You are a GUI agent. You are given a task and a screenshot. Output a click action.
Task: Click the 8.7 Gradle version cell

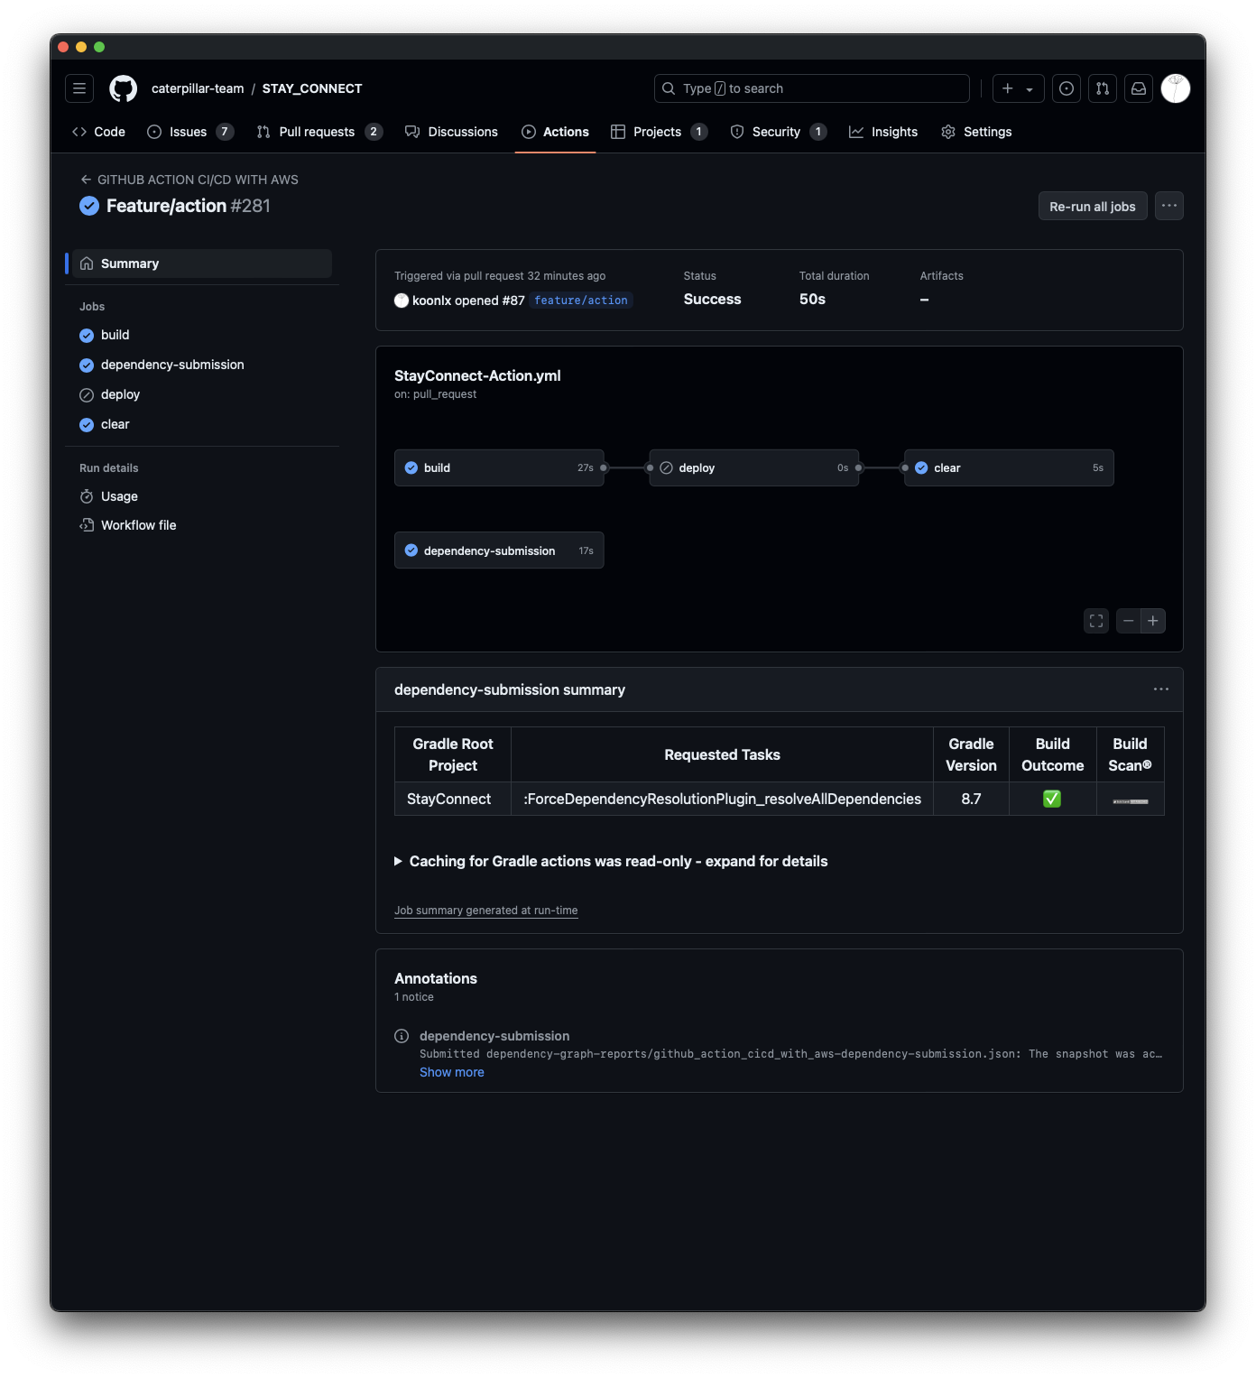pyautogui.click(x=971, y=799)
